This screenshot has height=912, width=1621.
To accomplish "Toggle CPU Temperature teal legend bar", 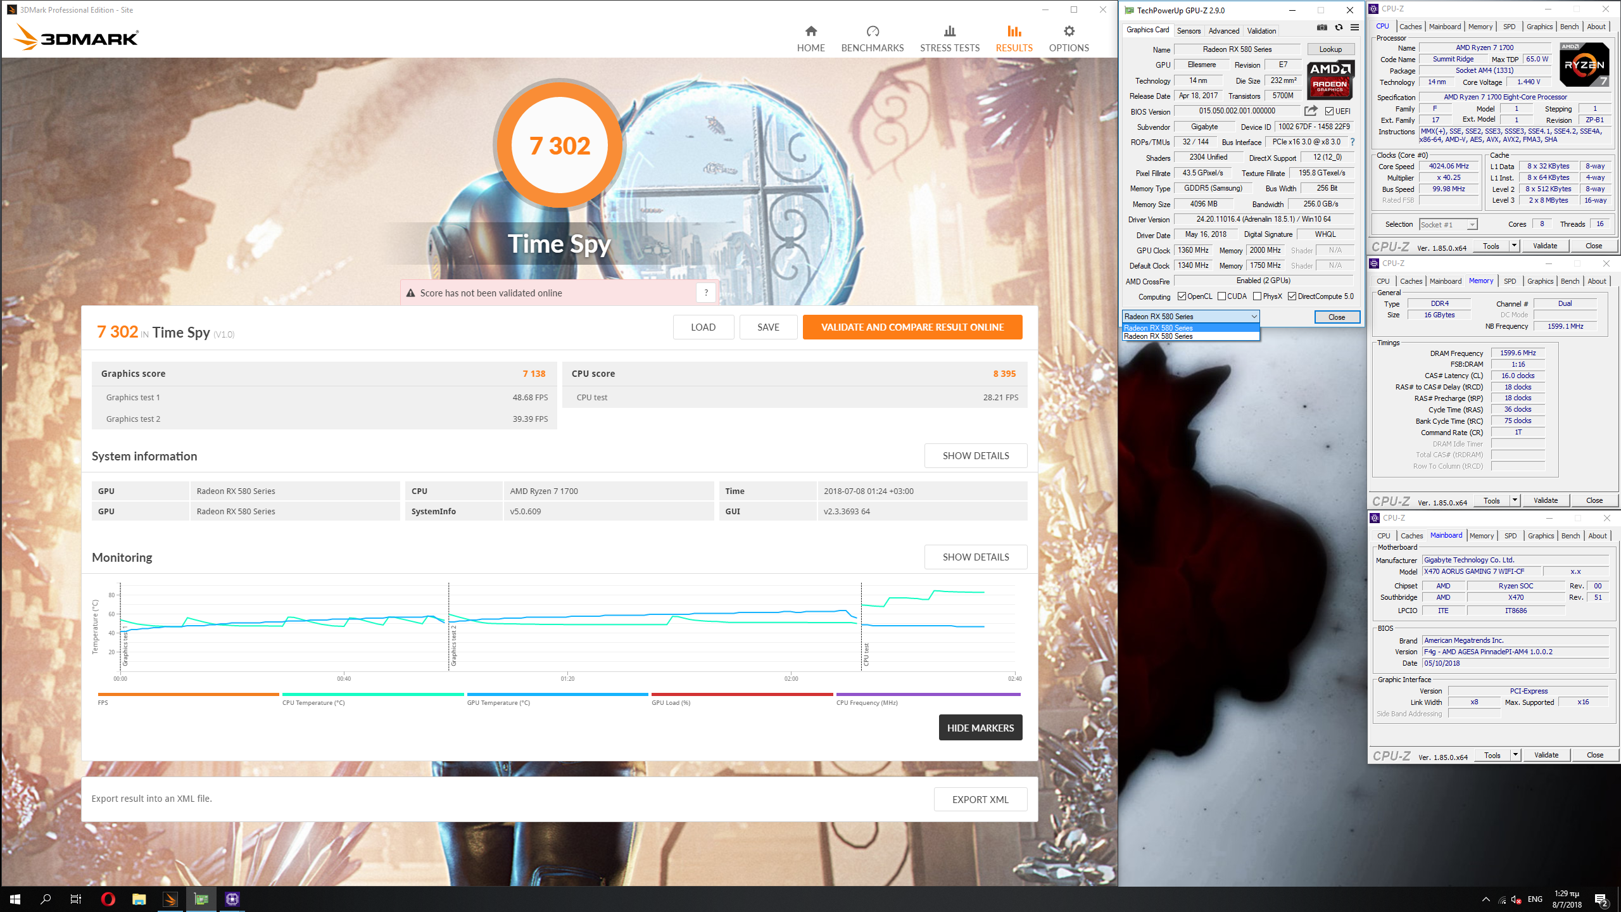I will pos(373,695).
